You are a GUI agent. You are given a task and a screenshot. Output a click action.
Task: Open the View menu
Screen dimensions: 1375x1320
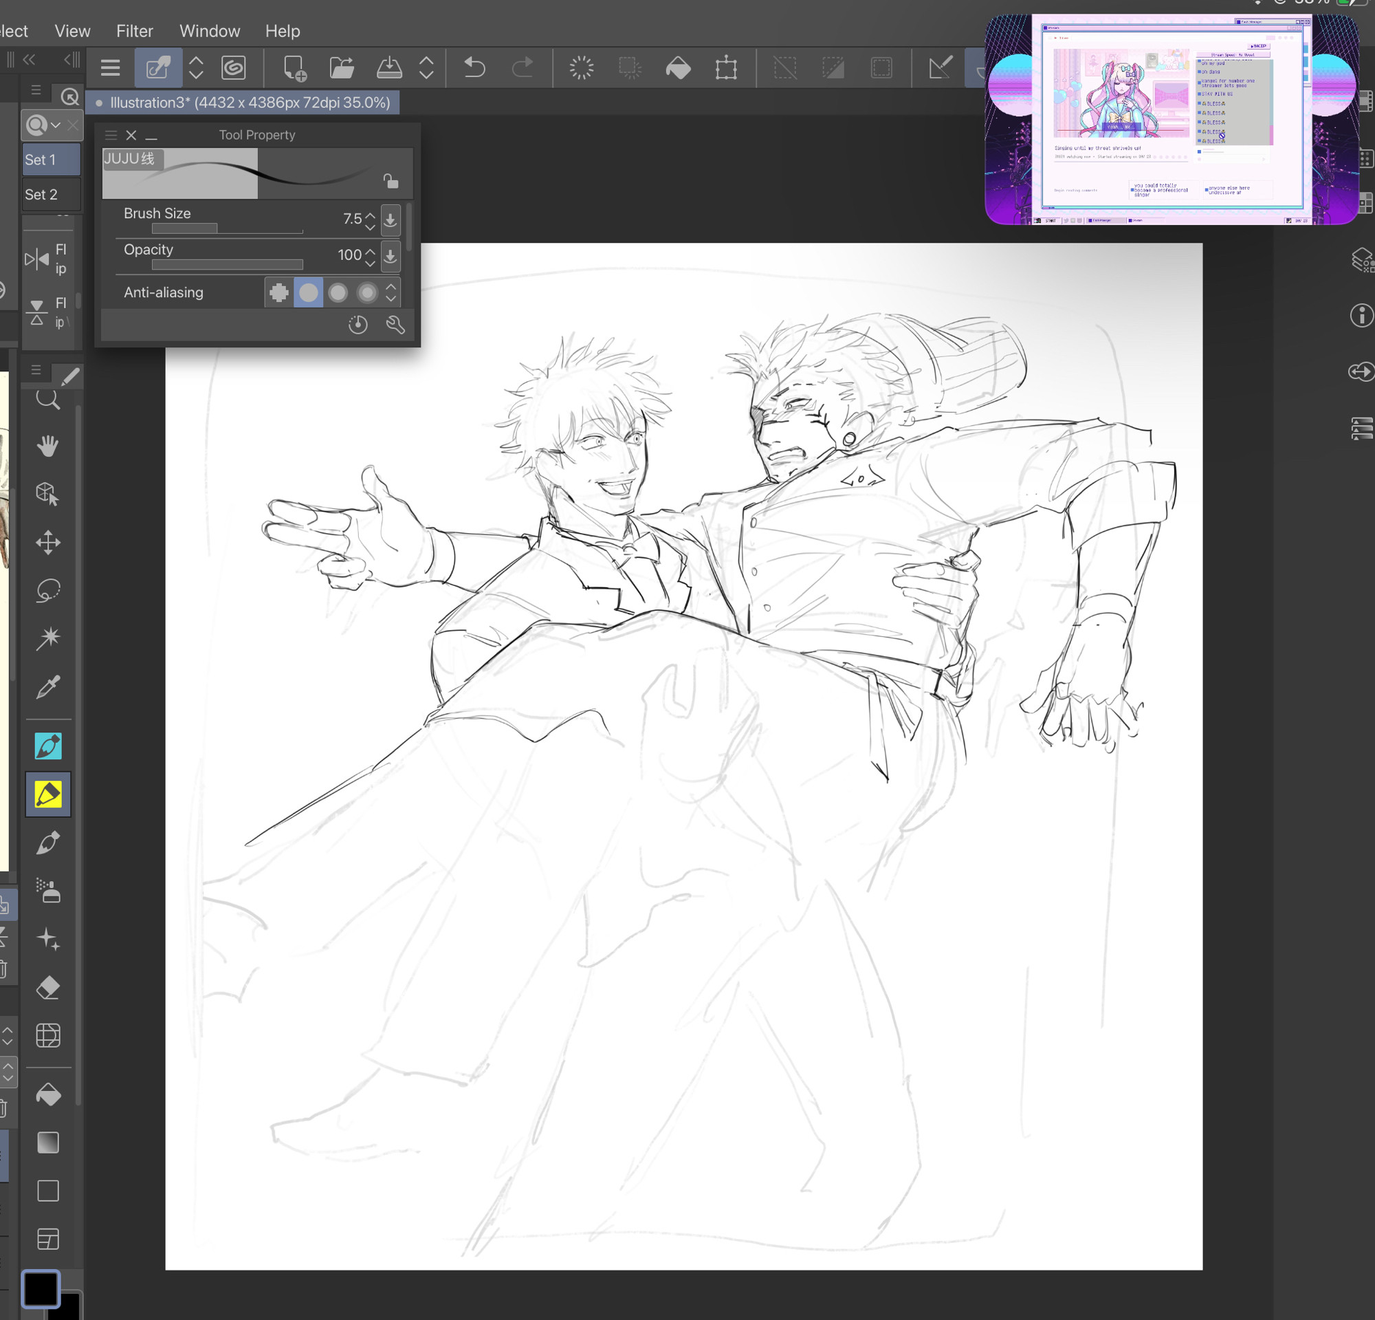[x=72, y=31]
